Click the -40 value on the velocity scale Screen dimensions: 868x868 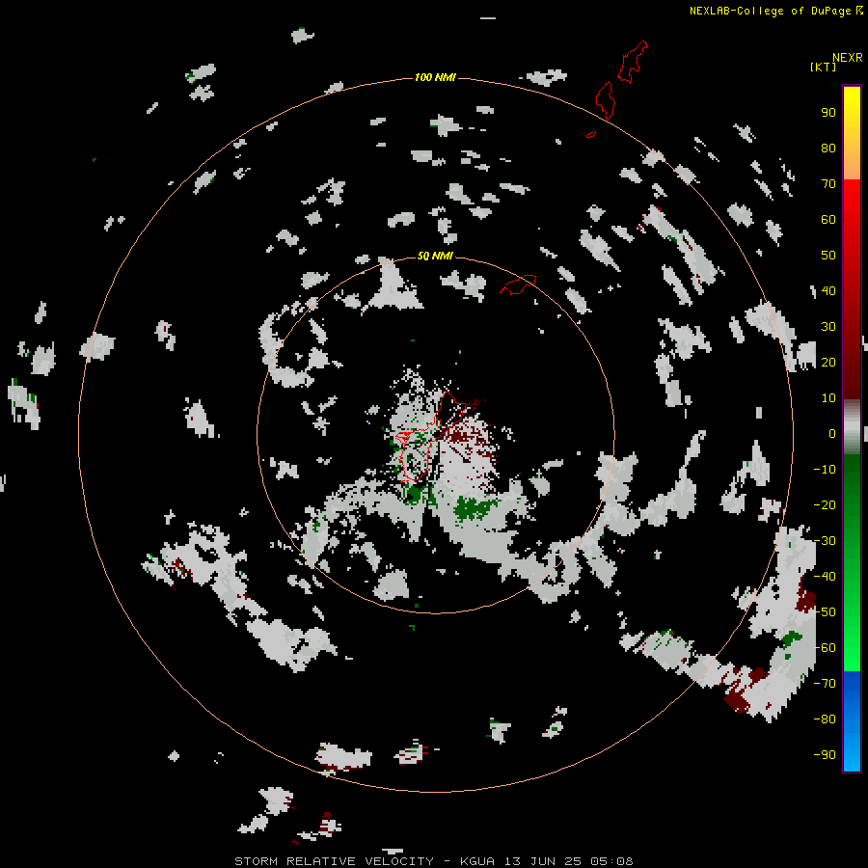[825, 577]
